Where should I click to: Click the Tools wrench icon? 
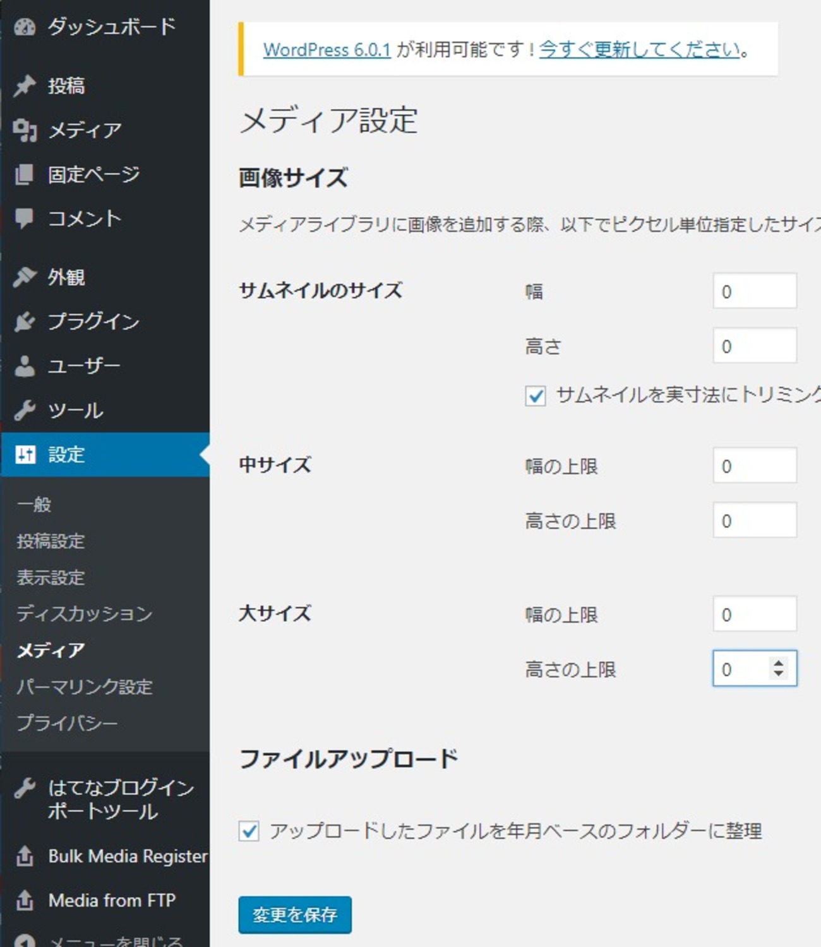(x=25, y=410)
